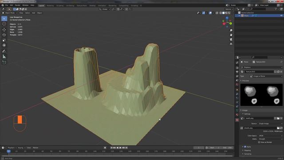The height and width of the screenshot is (160, 284).
Task: Open the timeline Keying menu
Action: pos(21,148)
